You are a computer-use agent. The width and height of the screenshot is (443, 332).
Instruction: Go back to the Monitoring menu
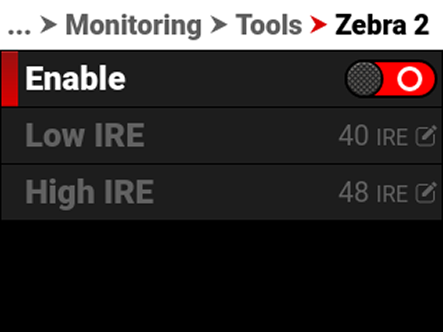pyautogui.click(x=133, y=25)
